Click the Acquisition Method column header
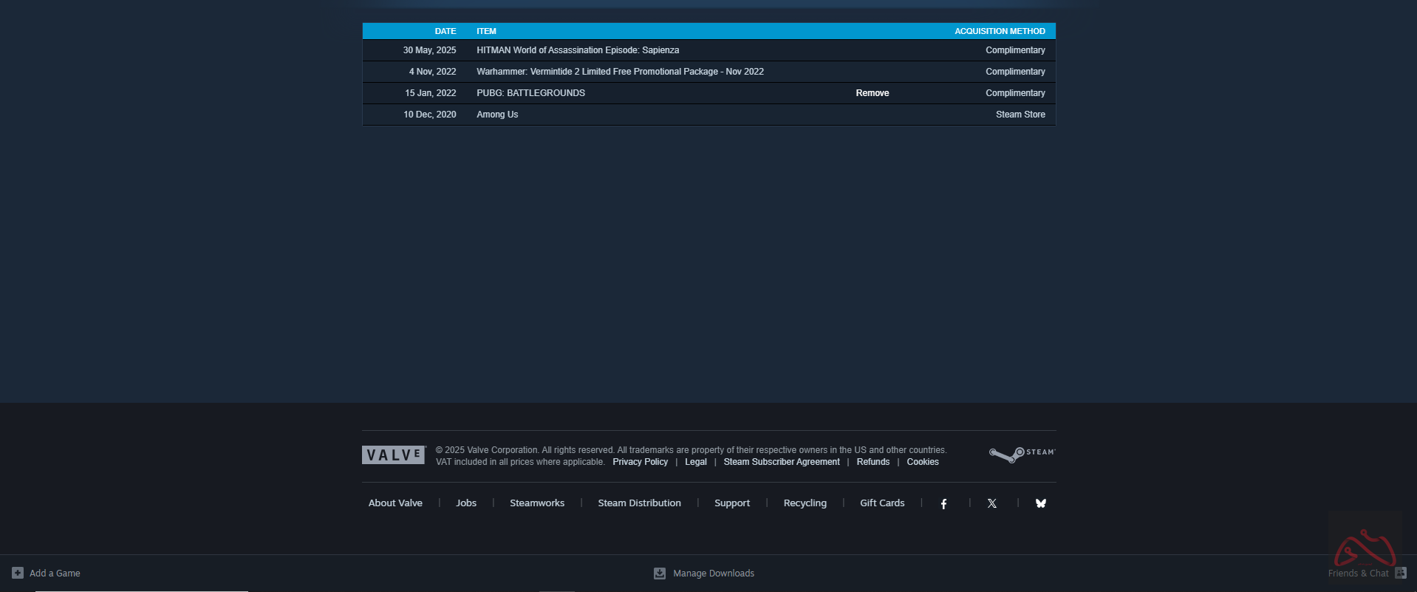Image resolution: width=1417 pixels, height=592 pixels. (999, 31)
